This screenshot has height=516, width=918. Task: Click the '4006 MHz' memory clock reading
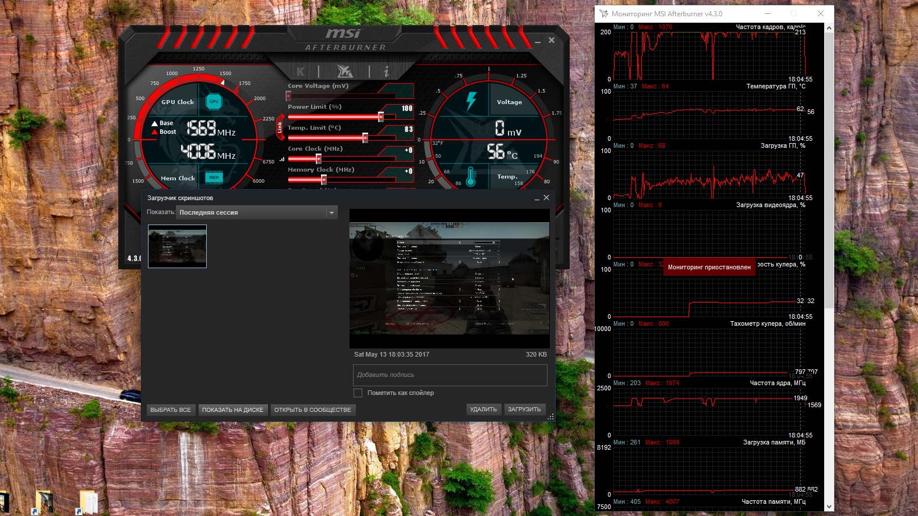[209, 152]
